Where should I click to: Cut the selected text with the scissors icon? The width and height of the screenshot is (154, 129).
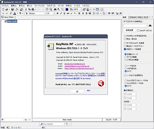(26, 9)
